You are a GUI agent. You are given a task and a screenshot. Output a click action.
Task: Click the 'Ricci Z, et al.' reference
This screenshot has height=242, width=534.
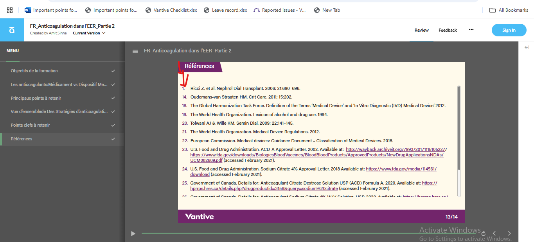(x=245, y=88)
